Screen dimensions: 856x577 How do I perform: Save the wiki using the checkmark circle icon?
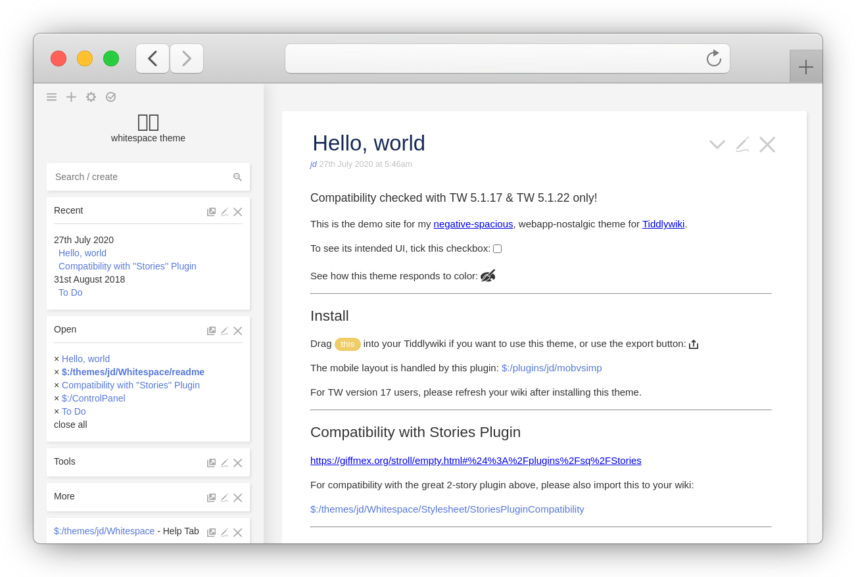(110, 97)
